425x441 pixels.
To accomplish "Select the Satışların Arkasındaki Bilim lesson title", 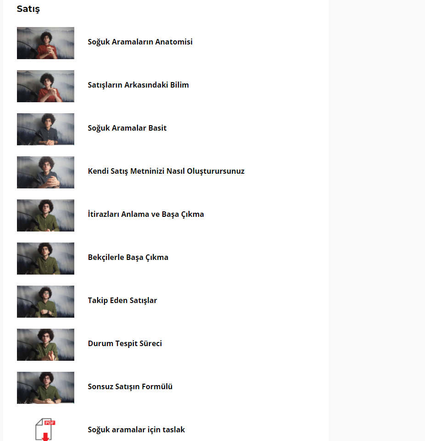I will (138, 85).
